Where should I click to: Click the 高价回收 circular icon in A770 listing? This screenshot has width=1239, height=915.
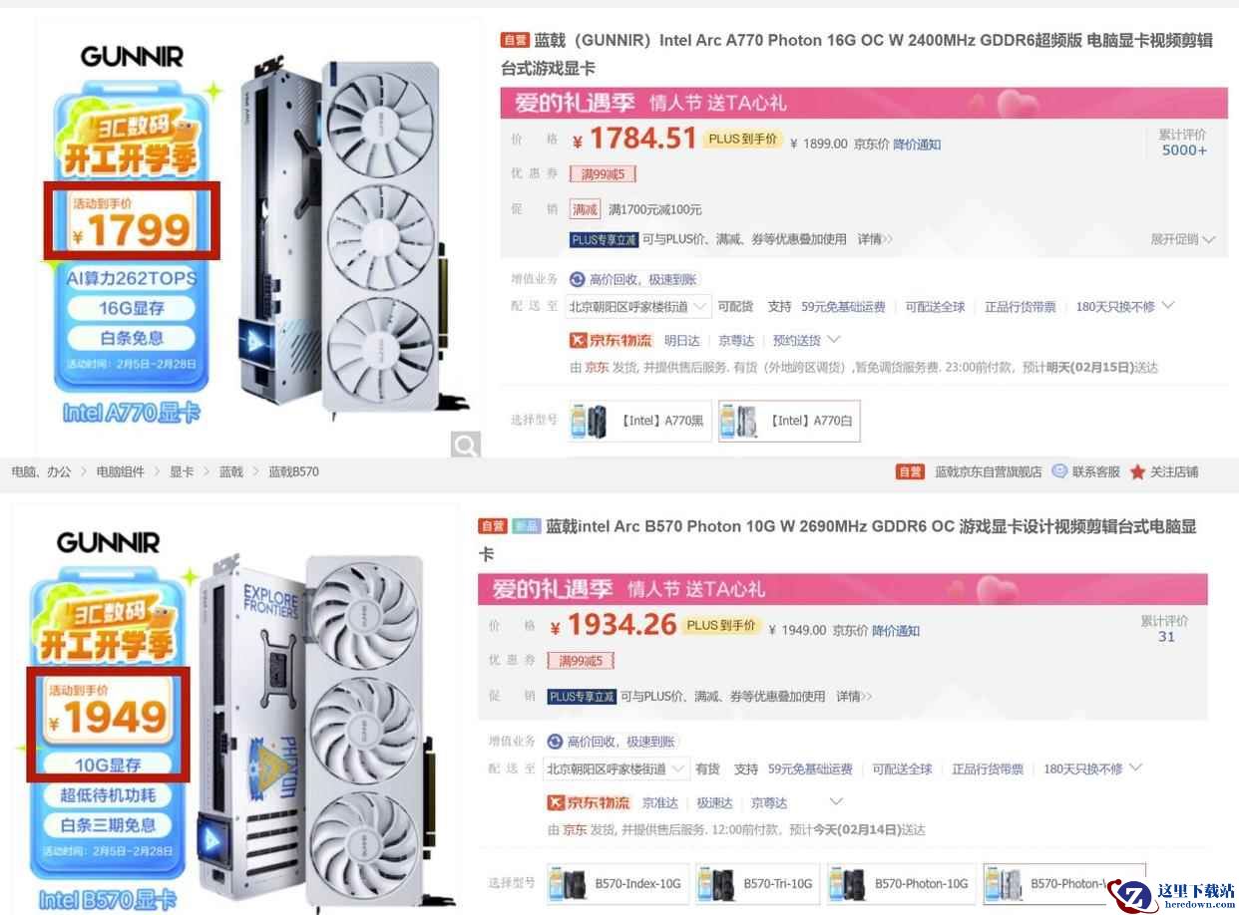(577, 280)
